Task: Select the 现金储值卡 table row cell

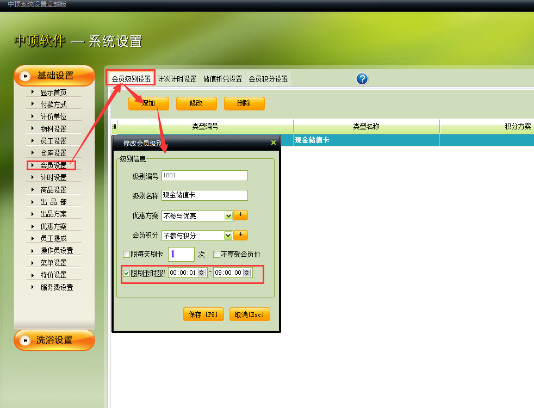Action: [x=366, y=140]
